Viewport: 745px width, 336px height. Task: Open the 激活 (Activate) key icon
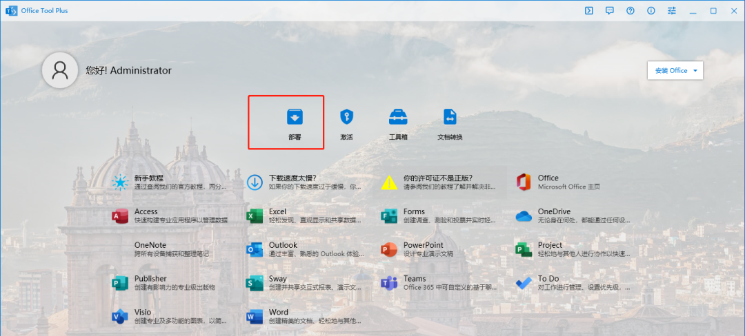(347, 116)
